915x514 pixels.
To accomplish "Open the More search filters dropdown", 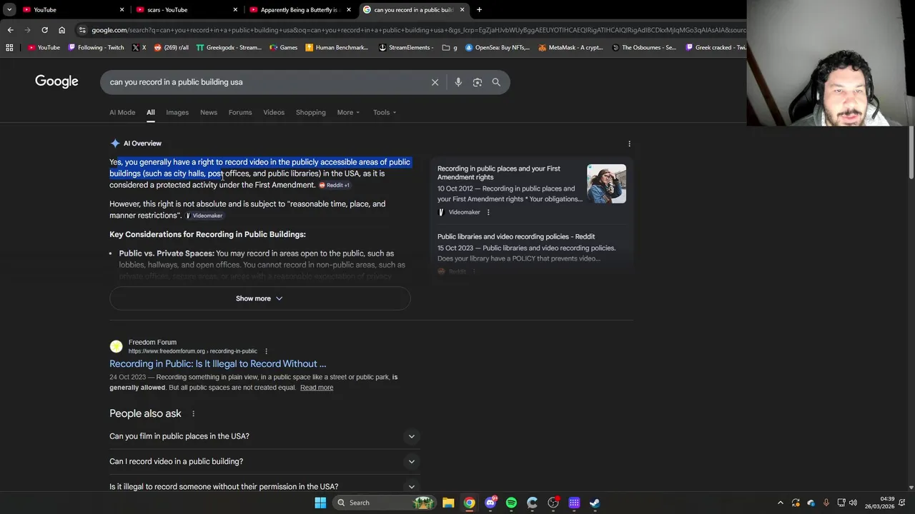I will tap(348, 112).
